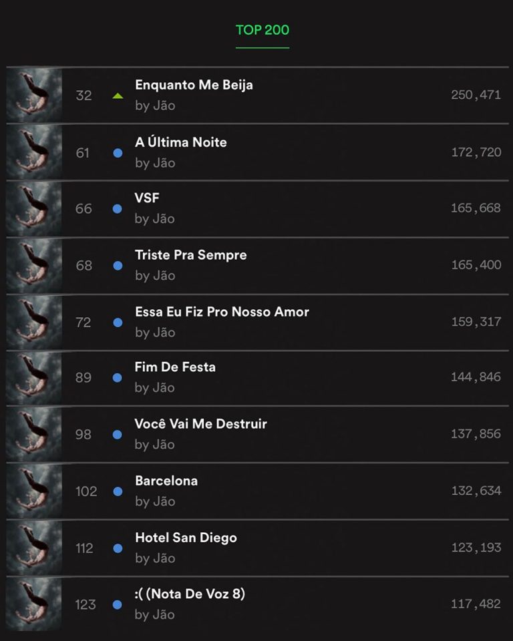The width and height of the screenshot is (513, 641).
Task: Click stream count 250,471
Action: tap(476, 95)
